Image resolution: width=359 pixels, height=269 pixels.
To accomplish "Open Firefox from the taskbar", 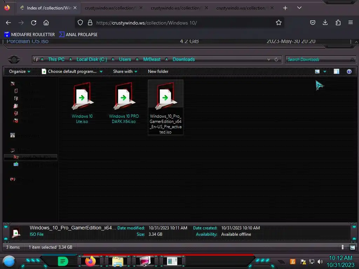I will click(x=90, y=261).
